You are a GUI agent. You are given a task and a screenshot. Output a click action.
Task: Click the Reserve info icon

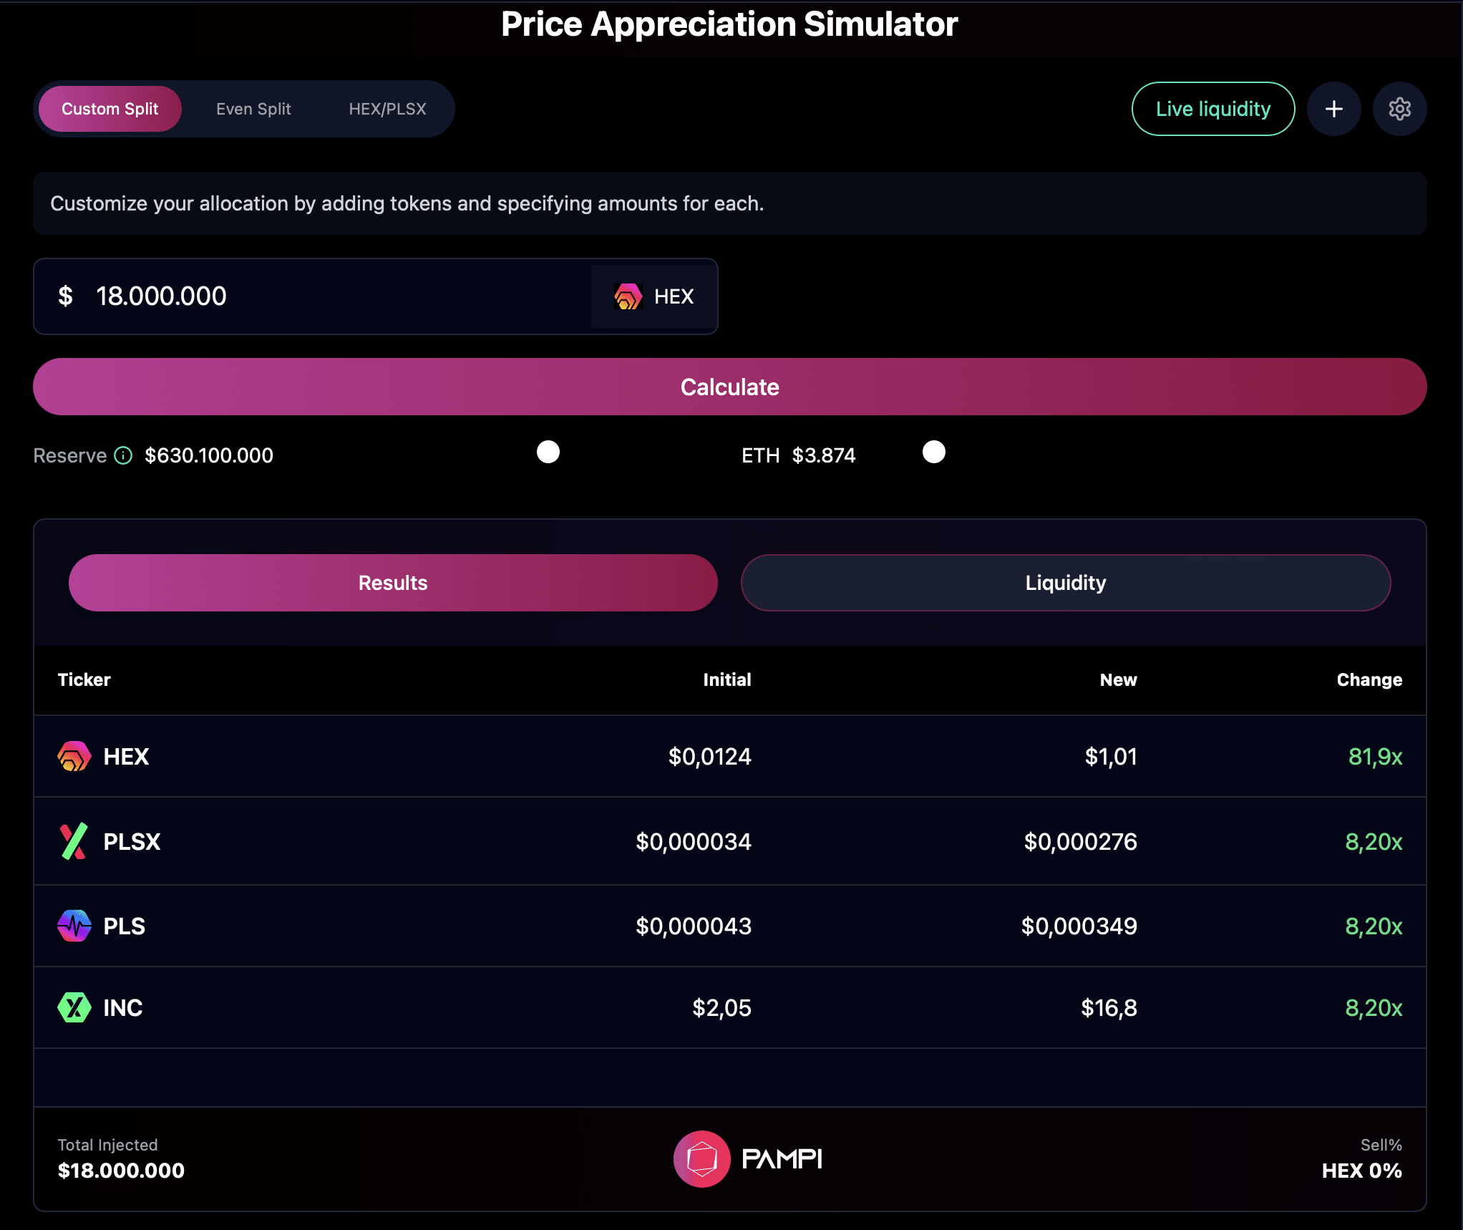point(123,455)
